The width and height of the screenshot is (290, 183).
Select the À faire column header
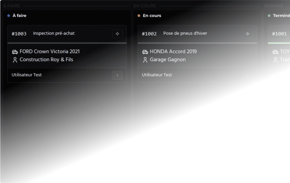coord(19,16)
